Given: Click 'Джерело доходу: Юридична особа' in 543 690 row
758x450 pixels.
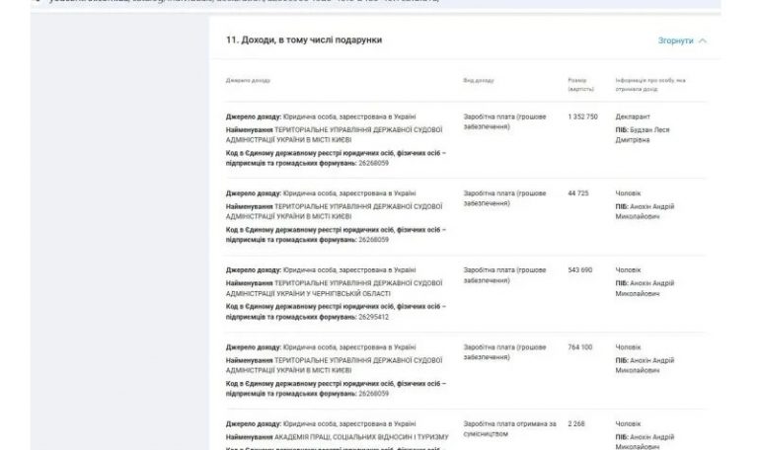Looking at the screenshot, I should pyautogui.click(x=321, y=270).
